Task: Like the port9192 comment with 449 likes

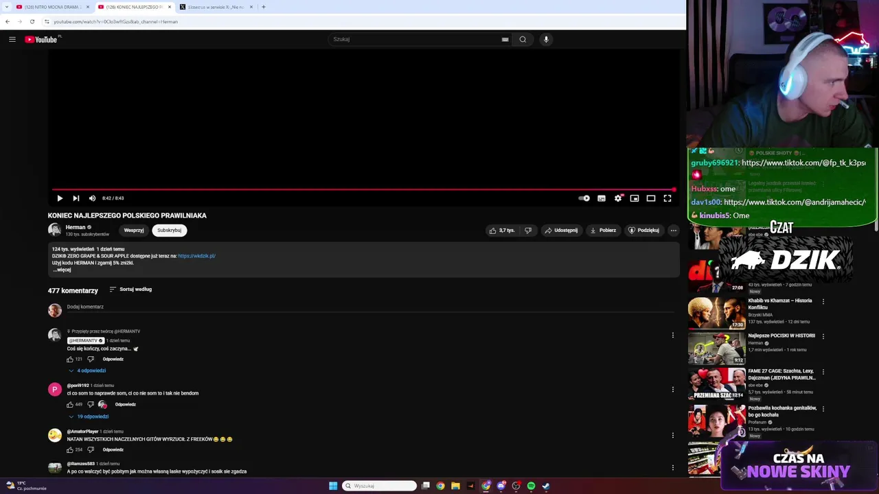Action: pyautogui.click(x=70, y=405)
